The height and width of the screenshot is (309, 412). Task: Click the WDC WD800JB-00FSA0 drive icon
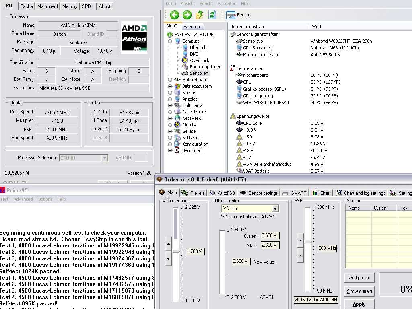point(239,103)
